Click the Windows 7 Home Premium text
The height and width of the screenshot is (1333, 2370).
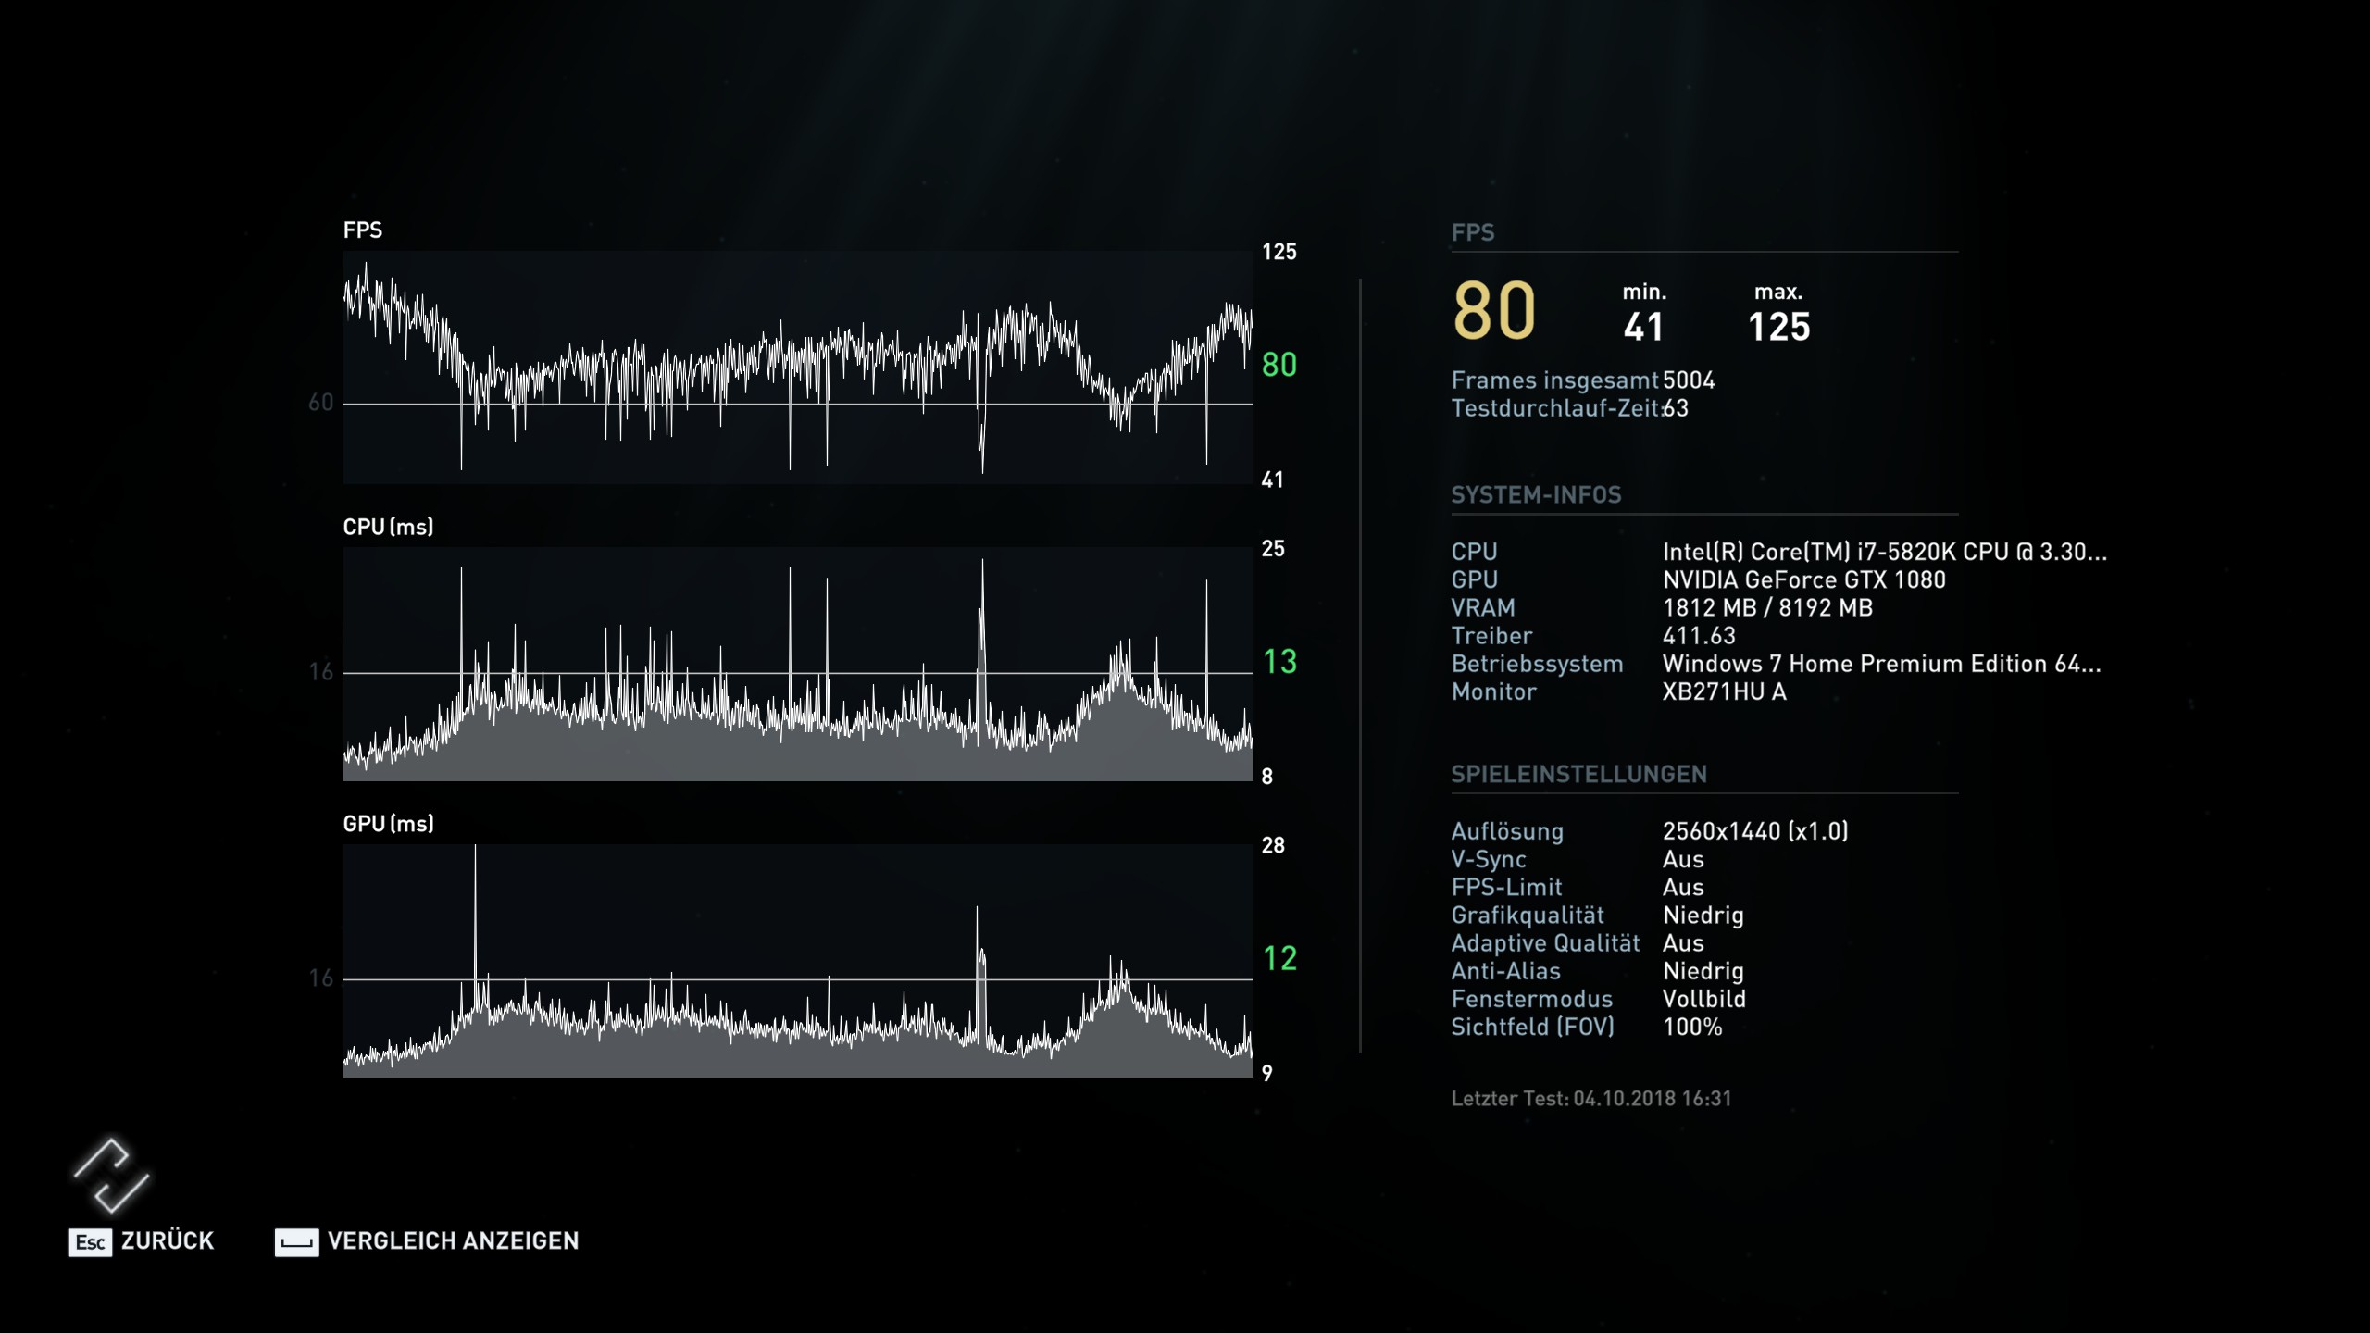pyautogui.click(x=1882, y=664)
